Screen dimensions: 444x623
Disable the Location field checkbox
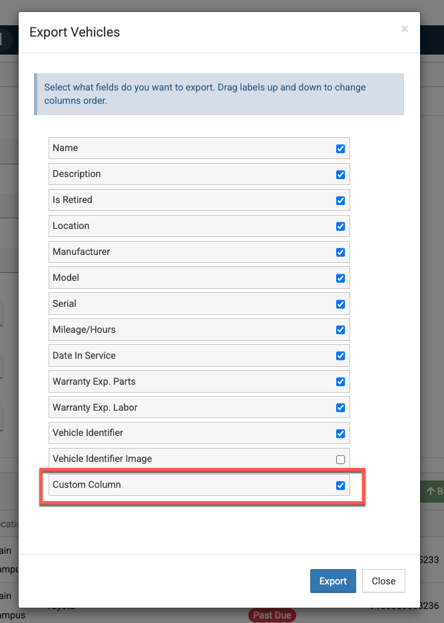340,226
